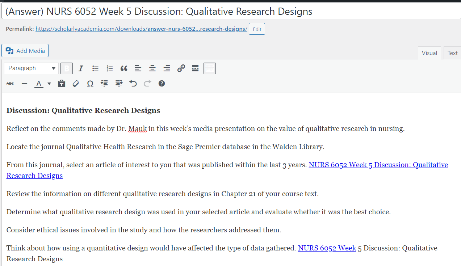
Task: Insert or edit link icon
Action: point(181,68)
